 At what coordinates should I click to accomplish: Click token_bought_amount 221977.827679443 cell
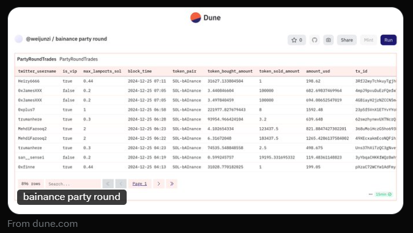[226, 110]
